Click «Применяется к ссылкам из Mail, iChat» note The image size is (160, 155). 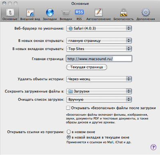click(x=99, y=142)
